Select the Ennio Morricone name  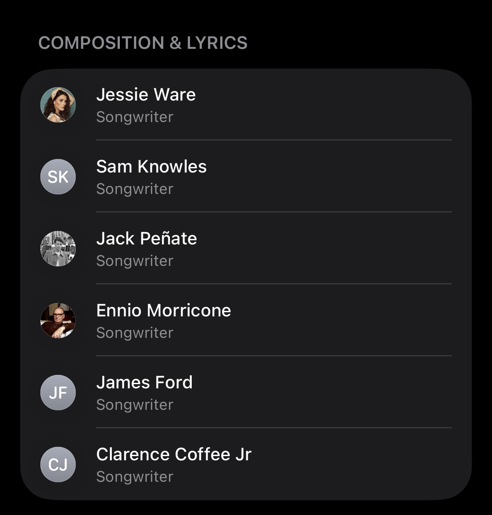pyautogui.click(x=164, y=311)
